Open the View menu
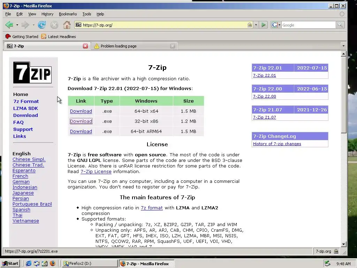The width and height of the screenshot is (357, 268). [32, 14]
